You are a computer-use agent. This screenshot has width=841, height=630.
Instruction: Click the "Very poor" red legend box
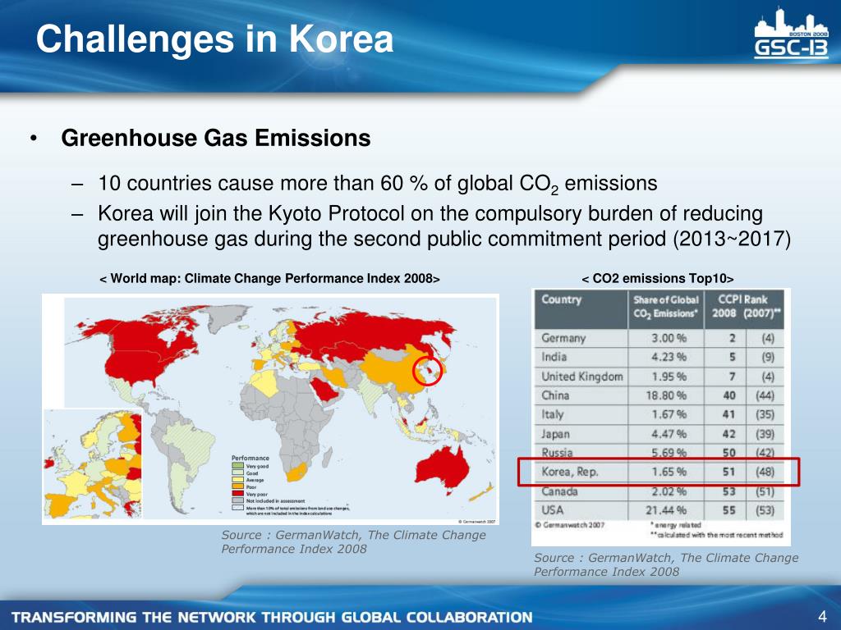coord(237,494)
